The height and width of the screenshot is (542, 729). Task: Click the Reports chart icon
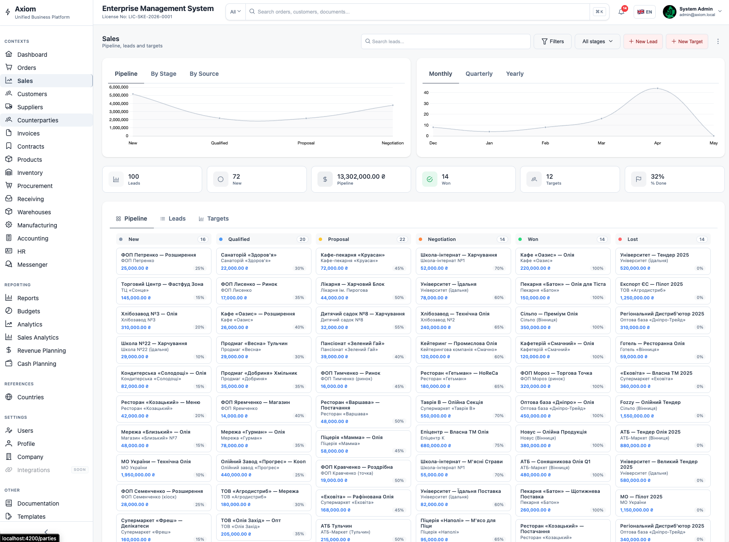coord(8,298)
